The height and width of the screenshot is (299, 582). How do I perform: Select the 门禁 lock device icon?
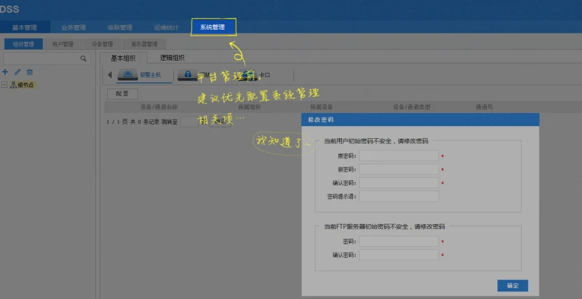coord(188,75)
